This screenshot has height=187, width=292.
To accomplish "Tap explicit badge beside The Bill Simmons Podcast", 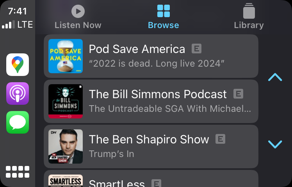I will click(238, 93).
